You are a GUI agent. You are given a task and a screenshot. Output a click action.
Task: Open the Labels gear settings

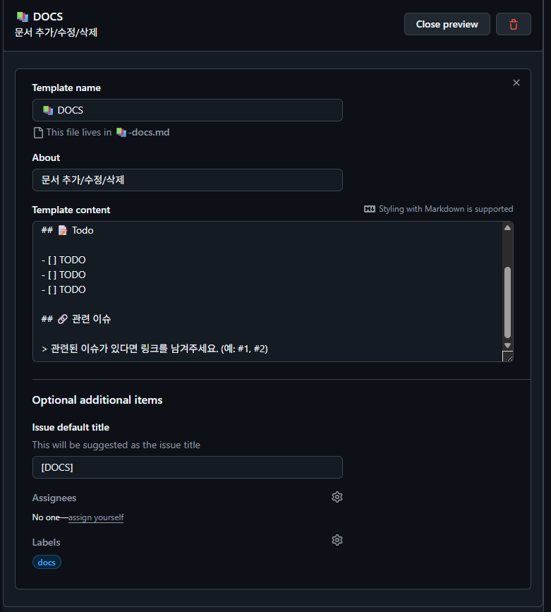(337, 540)
